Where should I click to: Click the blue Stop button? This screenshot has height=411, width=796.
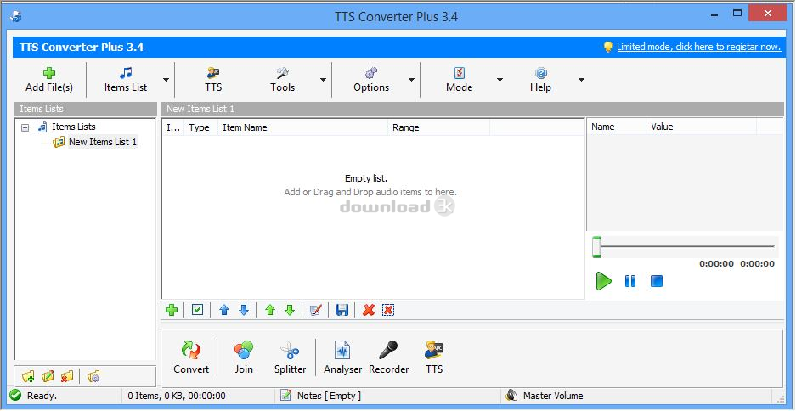pos(657,281)
